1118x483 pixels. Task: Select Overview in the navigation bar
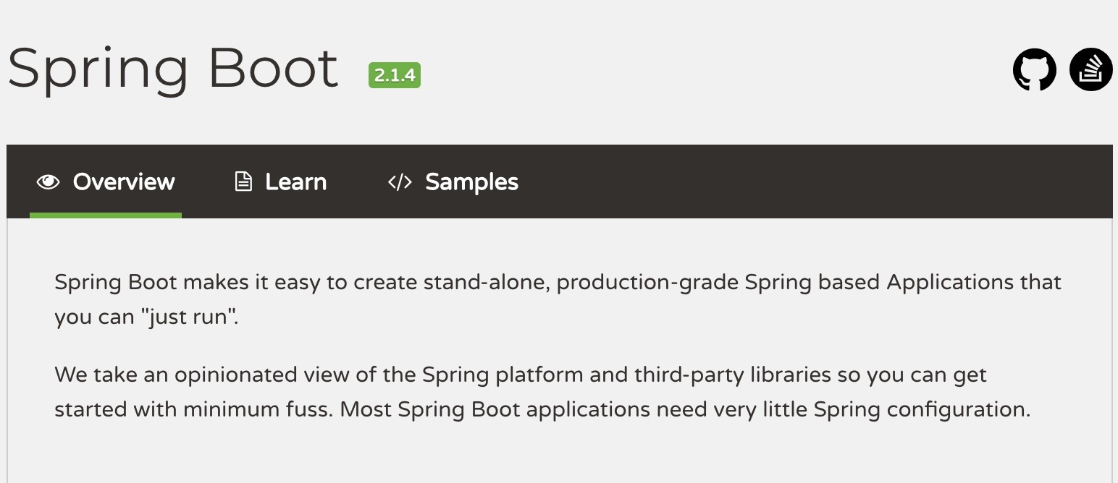122,181
